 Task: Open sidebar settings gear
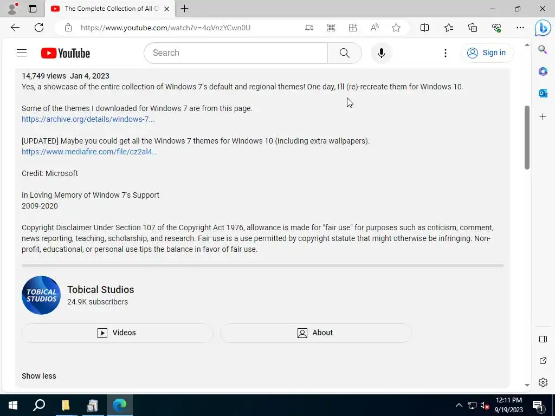543,382
